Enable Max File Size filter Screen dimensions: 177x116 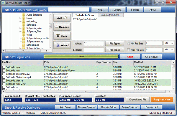pos(128,50)
